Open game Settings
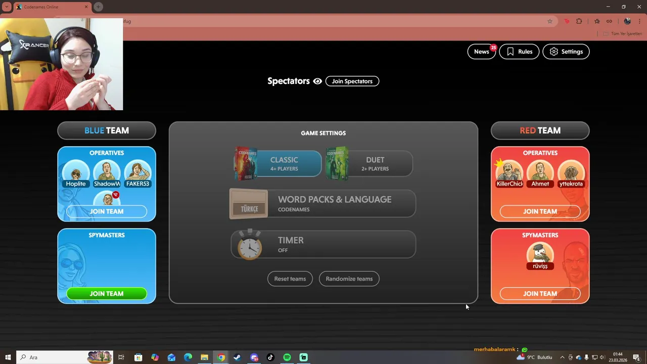 [x=566, y=52]
